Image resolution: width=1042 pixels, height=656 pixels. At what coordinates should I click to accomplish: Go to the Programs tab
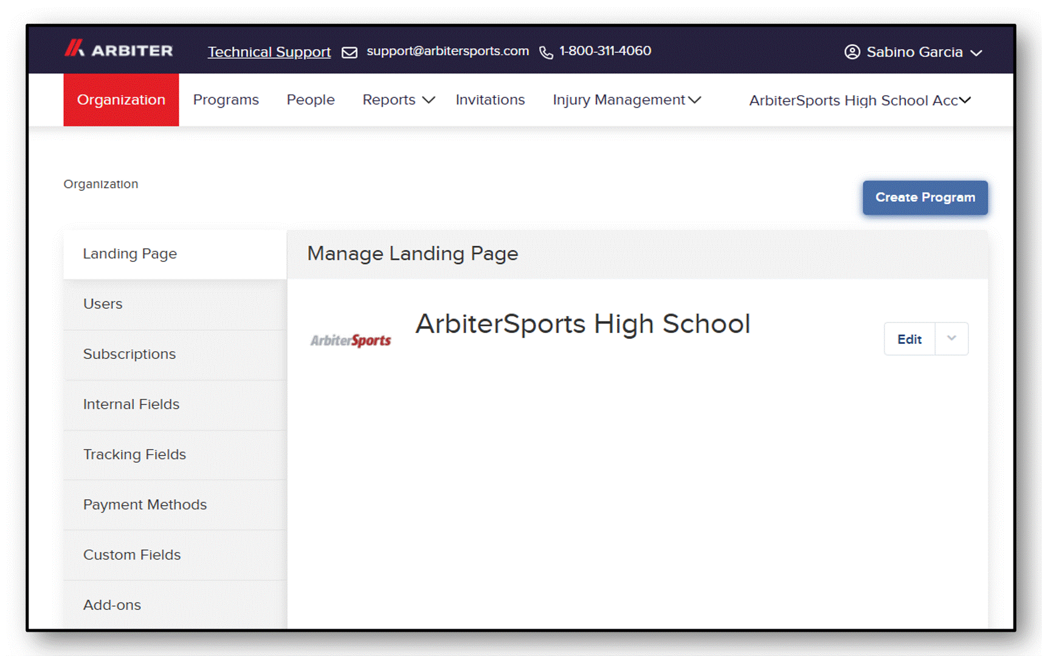pos(226,100)
